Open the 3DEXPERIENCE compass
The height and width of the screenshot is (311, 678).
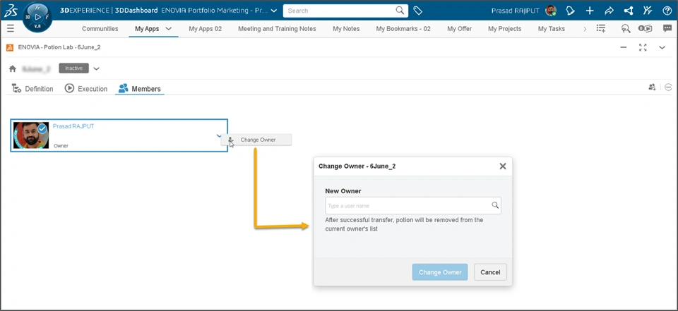coord(37,17)
